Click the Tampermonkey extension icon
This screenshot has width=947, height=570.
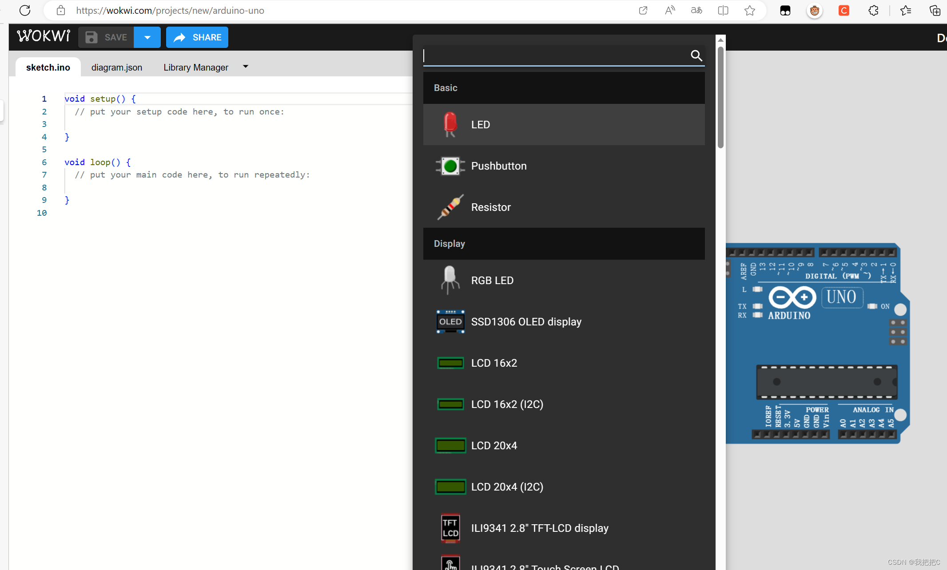click(x=815, y=11)
